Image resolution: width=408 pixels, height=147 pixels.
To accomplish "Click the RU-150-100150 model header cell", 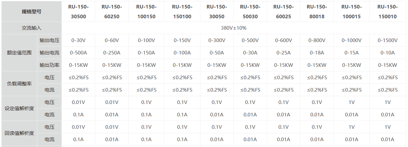I will coord(146,11).
